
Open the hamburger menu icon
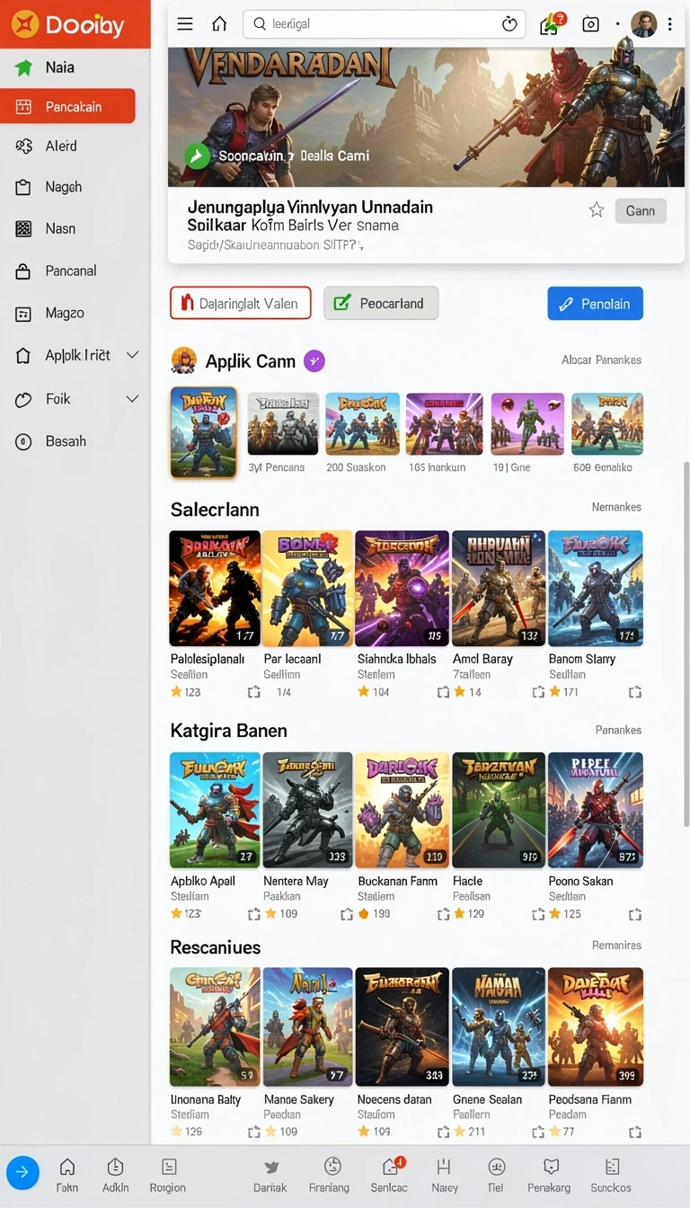coord(185,24)
